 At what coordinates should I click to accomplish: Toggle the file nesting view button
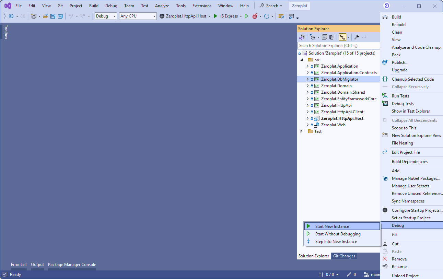[342, 37]
